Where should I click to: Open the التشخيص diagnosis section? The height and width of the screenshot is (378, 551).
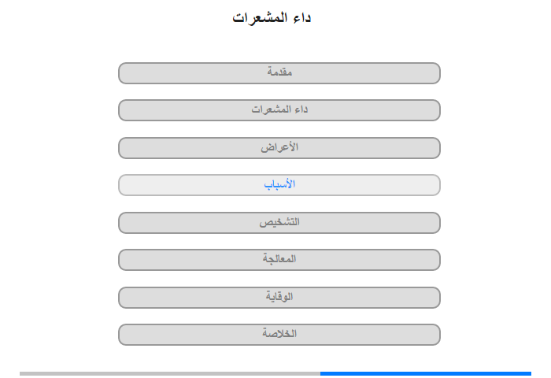(x=279, y=223)
